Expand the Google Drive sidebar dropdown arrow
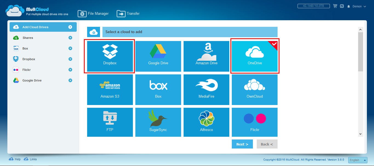The width and height of the screenshot is (374, 166). pyautogui.click(x=70, y=80)
